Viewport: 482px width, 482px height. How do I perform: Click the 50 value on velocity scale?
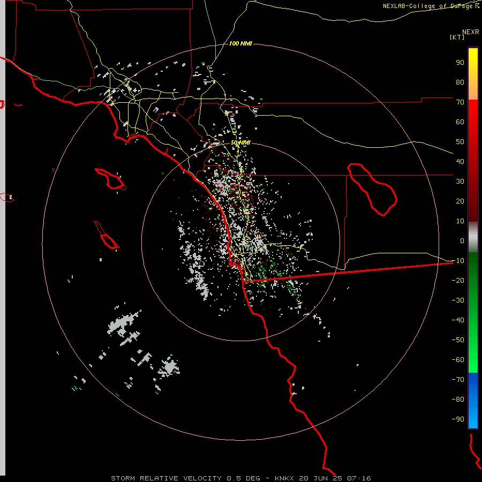pos(460,142)
